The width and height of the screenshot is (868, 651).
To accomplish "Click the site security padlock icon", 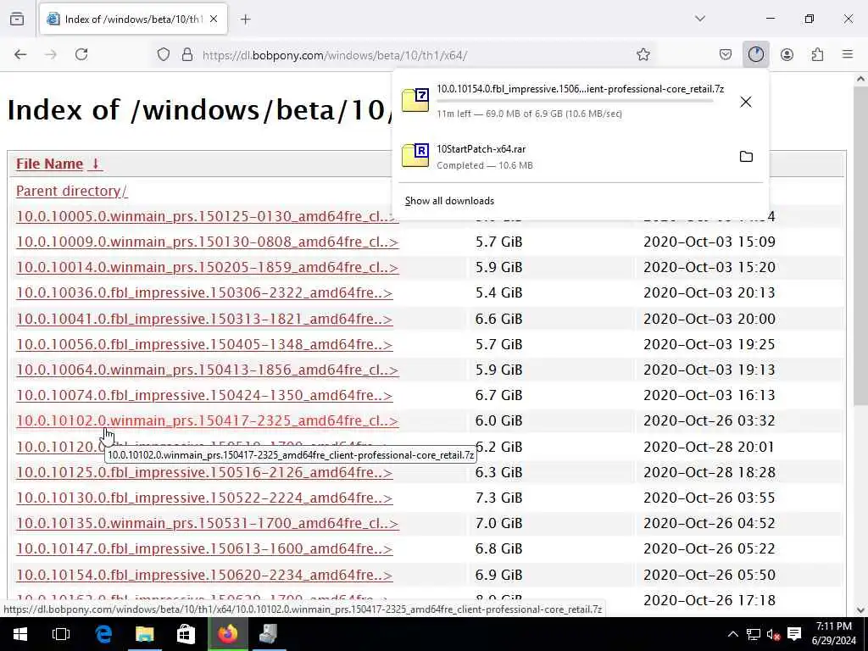I will (187, 55).
